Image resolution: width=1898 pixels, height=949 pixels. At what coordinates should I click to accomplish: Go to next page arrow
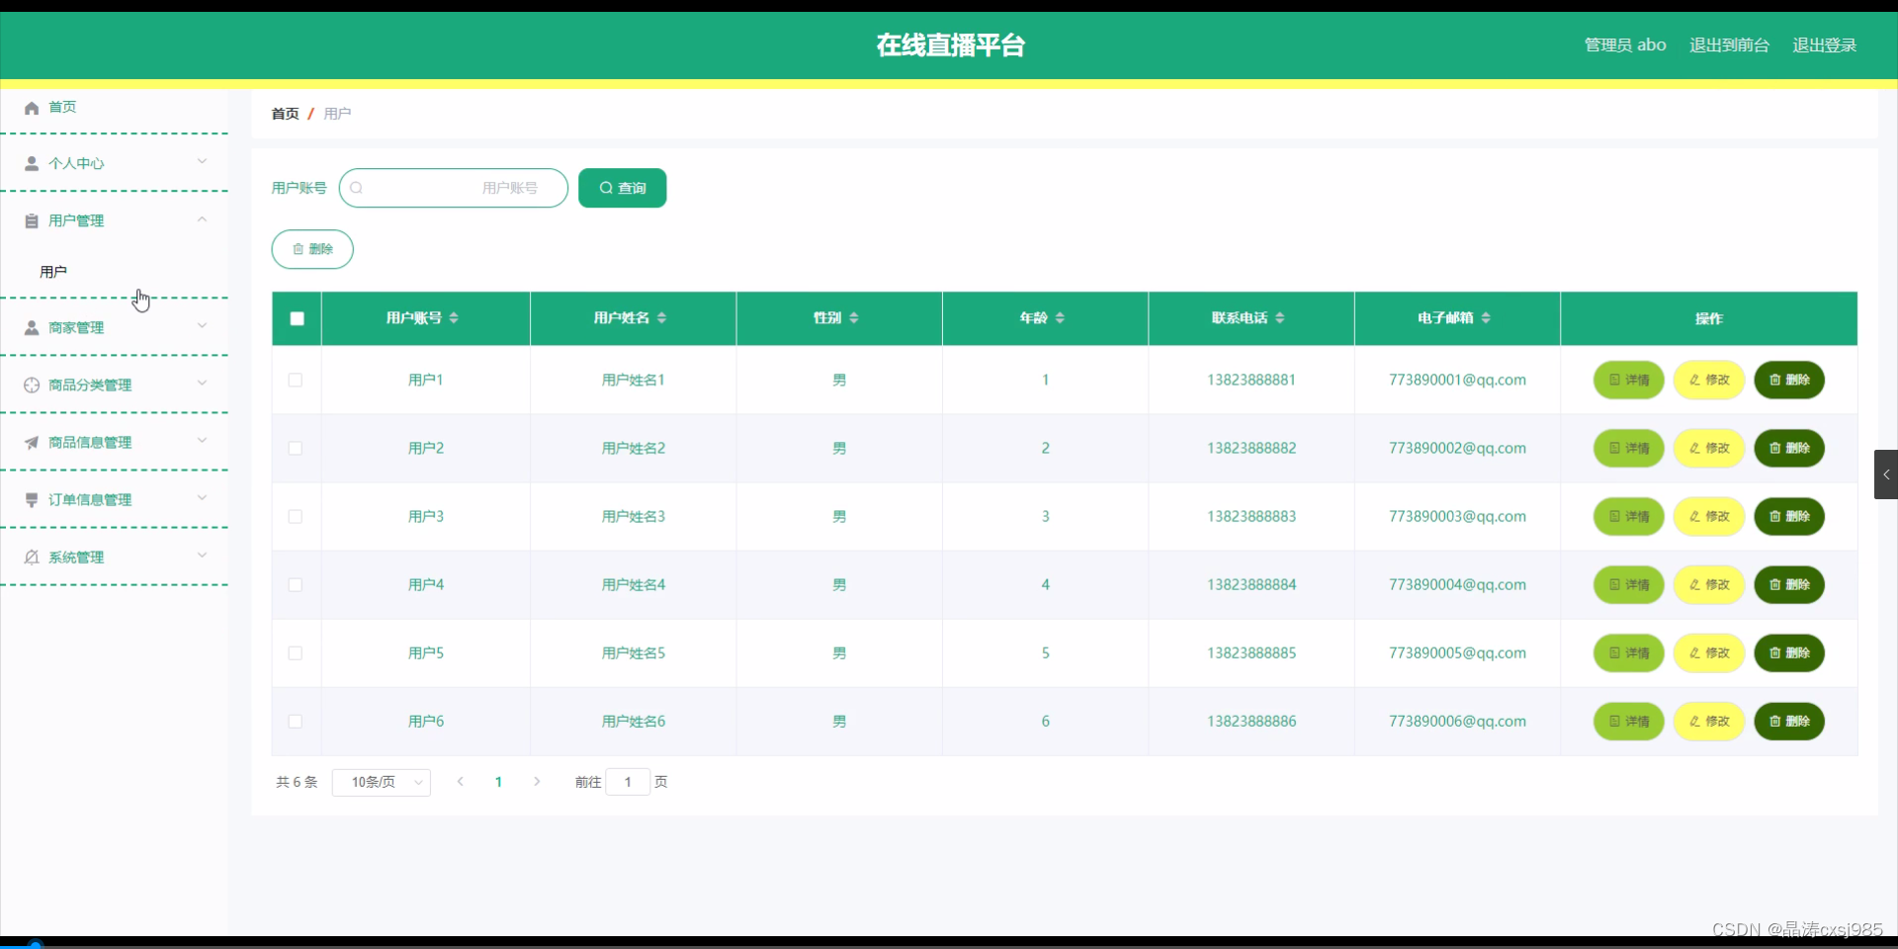click(537, 781)
